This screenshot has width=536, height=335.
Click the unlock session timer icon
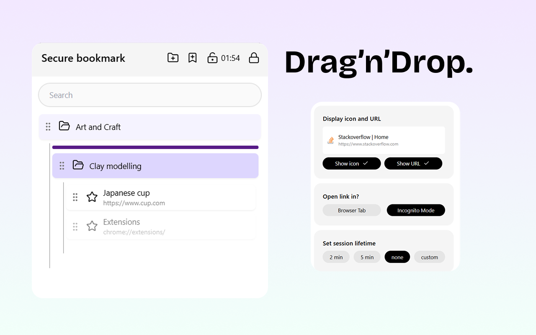coord(212,58)
